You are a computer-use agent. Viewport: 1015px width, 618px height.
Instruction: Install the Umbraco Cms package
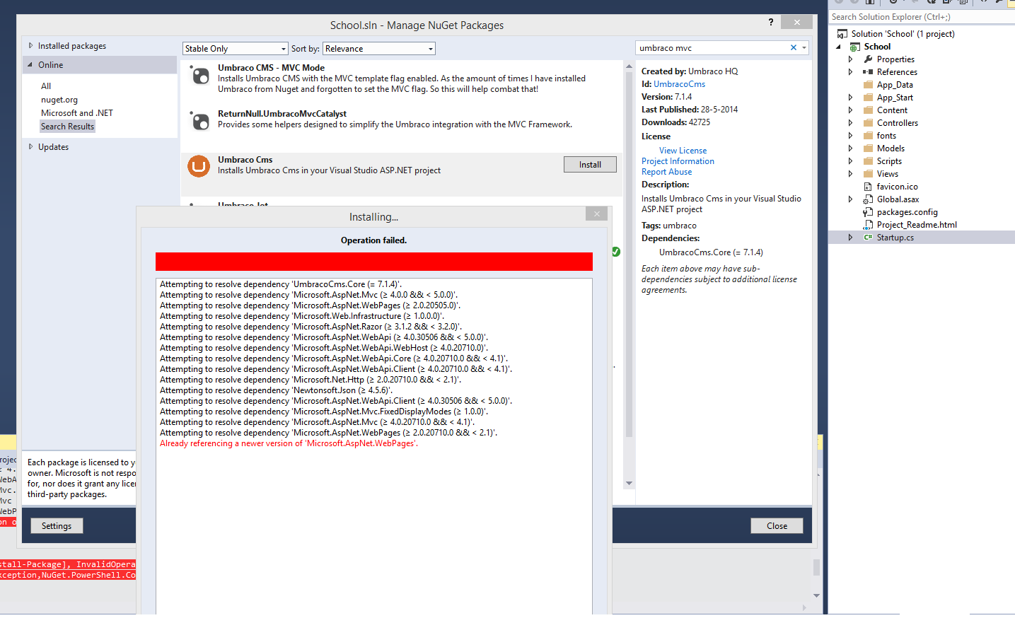click(590, 165)
